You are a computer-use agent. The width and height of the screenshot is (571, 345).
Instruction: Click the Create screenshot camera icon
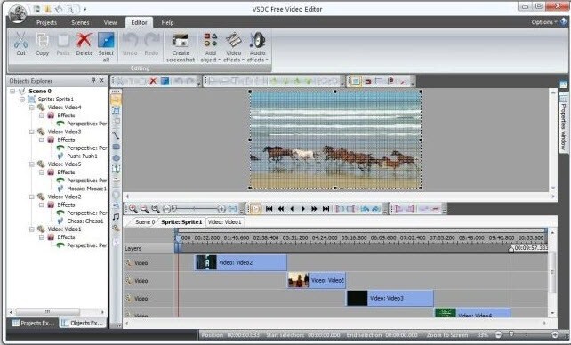[180, 41]
